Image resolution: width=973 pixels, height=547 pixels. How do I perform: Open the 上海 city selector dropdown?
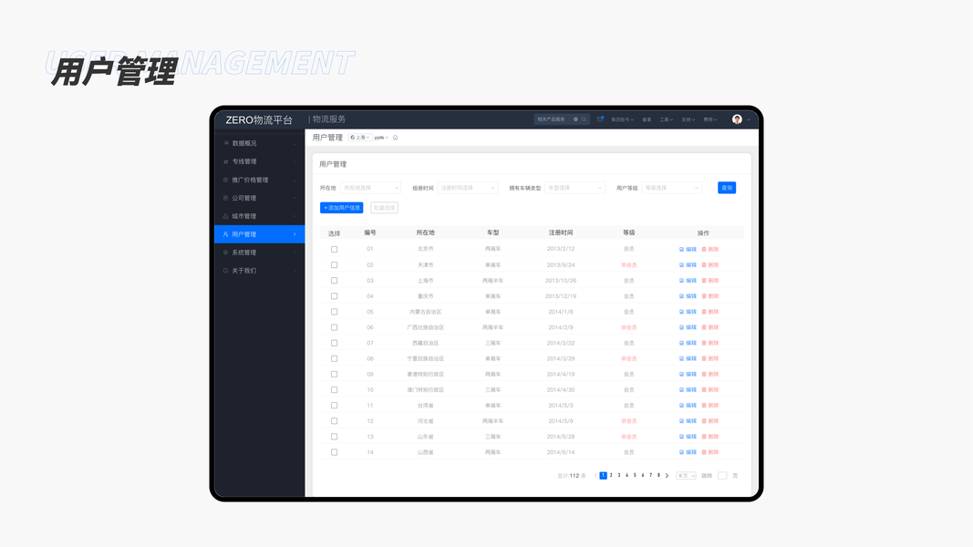pyautogui.click(x=360, y=138)
